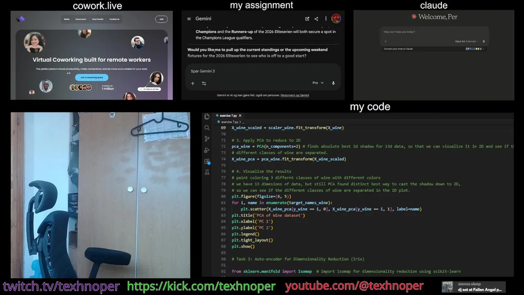This screenshot has width=524, height=295.
Task: Click the plus upload icon in Gemini
Action: click(192, 83)
